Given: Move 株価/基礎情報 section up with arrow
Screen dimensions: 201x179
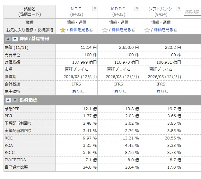Looking at the screenshot, I should click(8, 39).
